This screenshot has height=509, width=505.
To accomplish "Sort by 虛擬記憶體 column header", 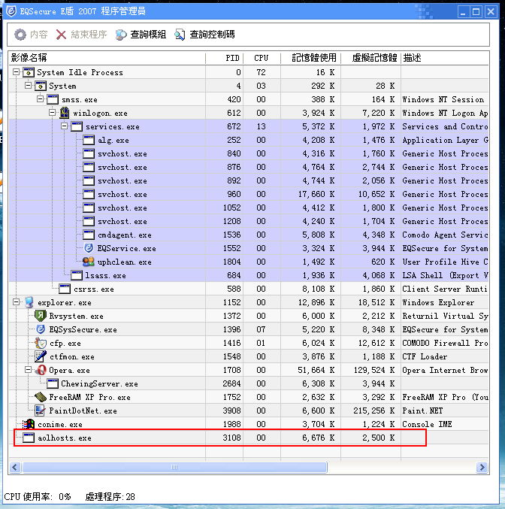I will (x=371, y=58).
